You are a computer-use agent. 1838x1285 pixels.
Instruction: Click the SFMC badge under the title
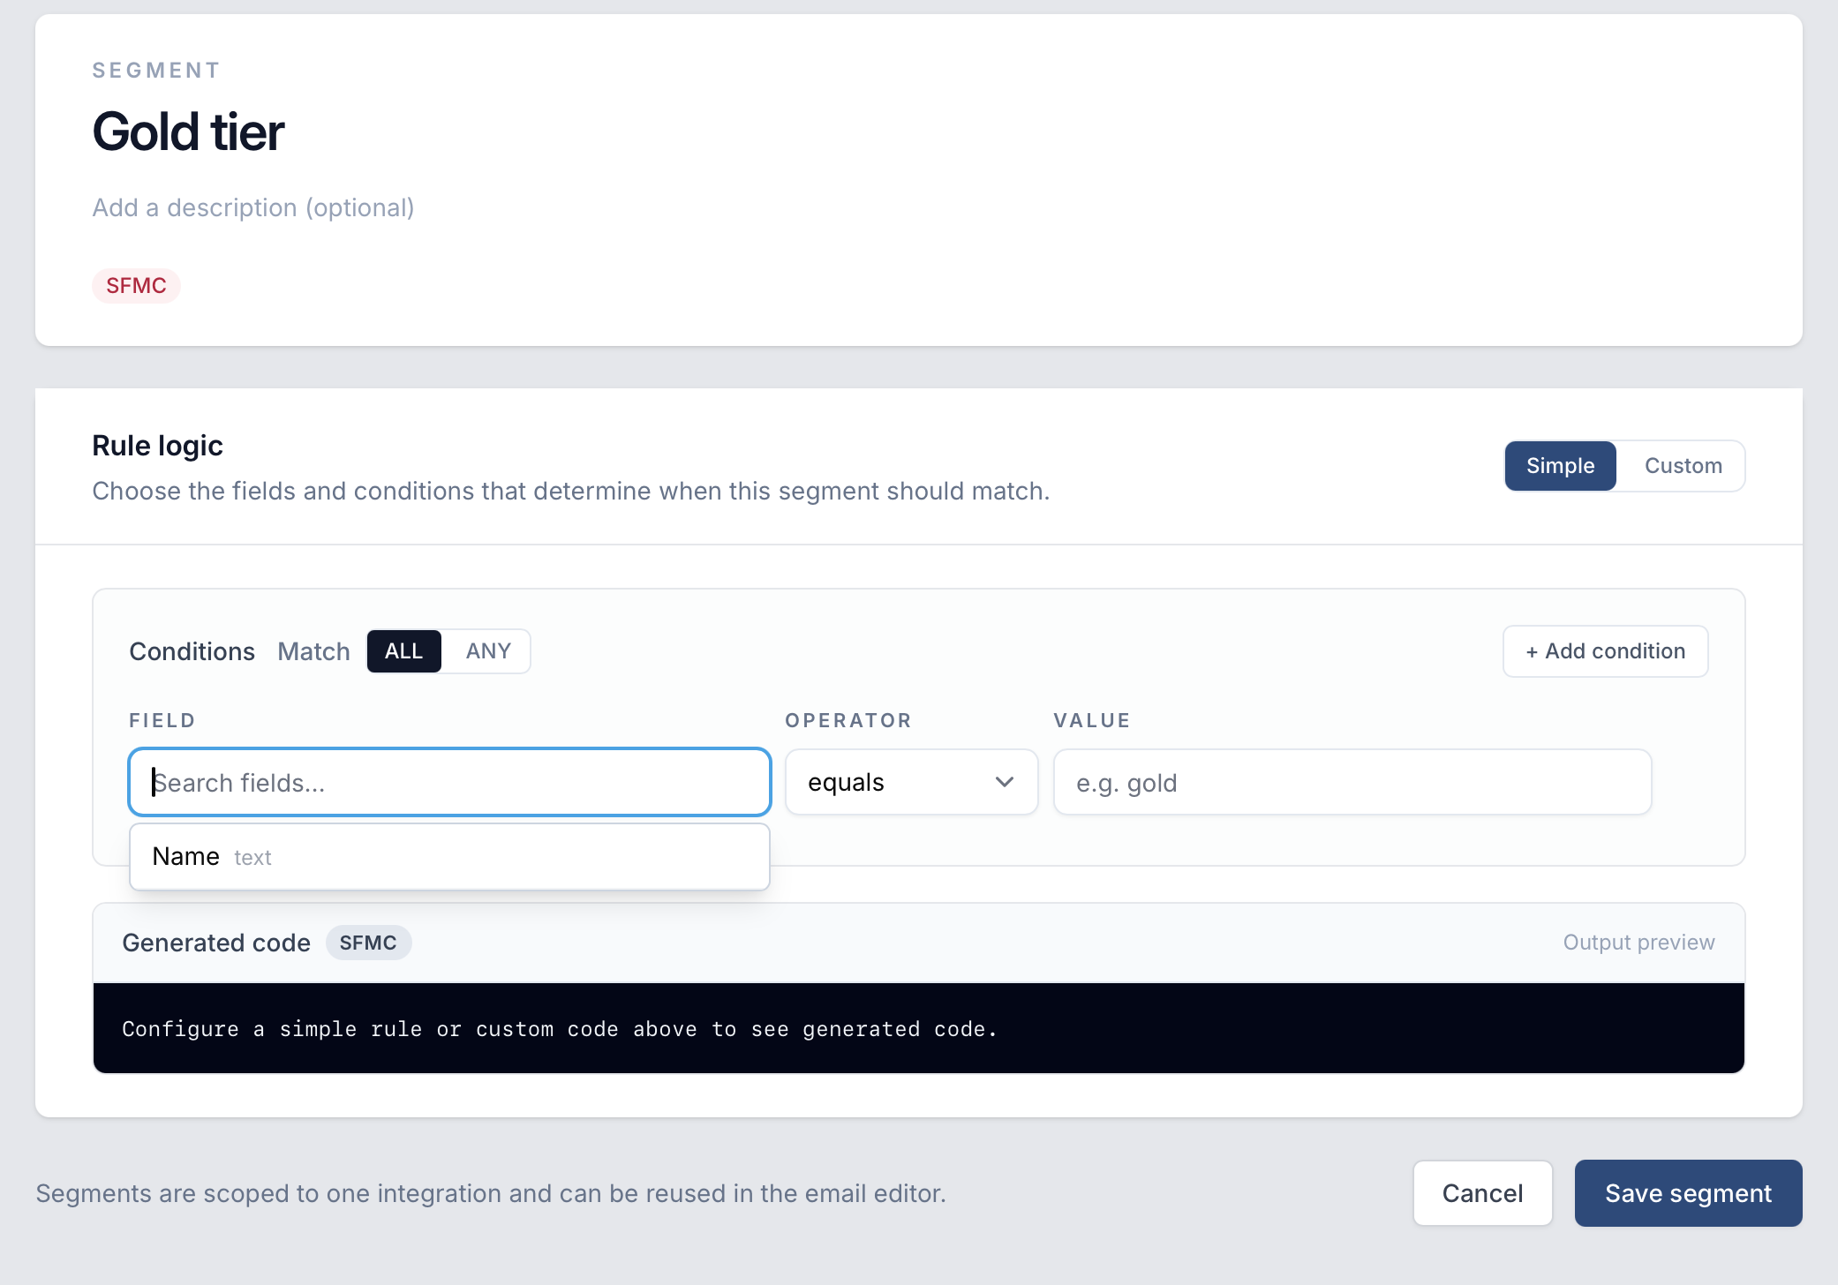point(136,285)
